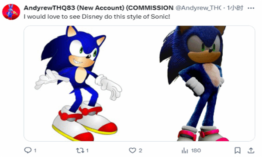Viewport: 262px width, 157px height.
Task: Open the three-dot more options menu
Action: (x=251, y=8)
